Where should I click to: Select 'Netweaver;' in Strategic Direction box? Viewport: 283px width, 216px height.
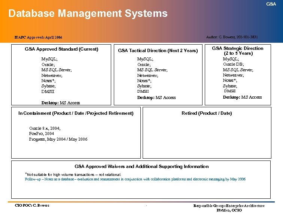233,75
